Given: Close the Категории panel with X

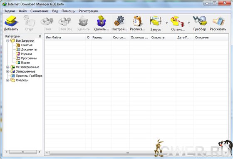Looking at the screenshot, I should tap(40, 36).
